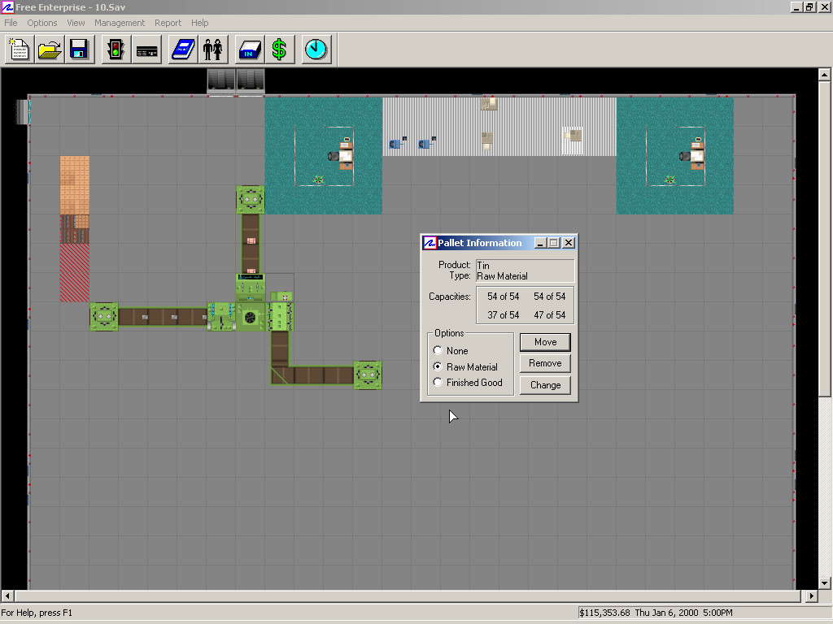The width and height of the screenshot is (833, 624).
Task: Open the employees people icon
Action: coord(212,50)
